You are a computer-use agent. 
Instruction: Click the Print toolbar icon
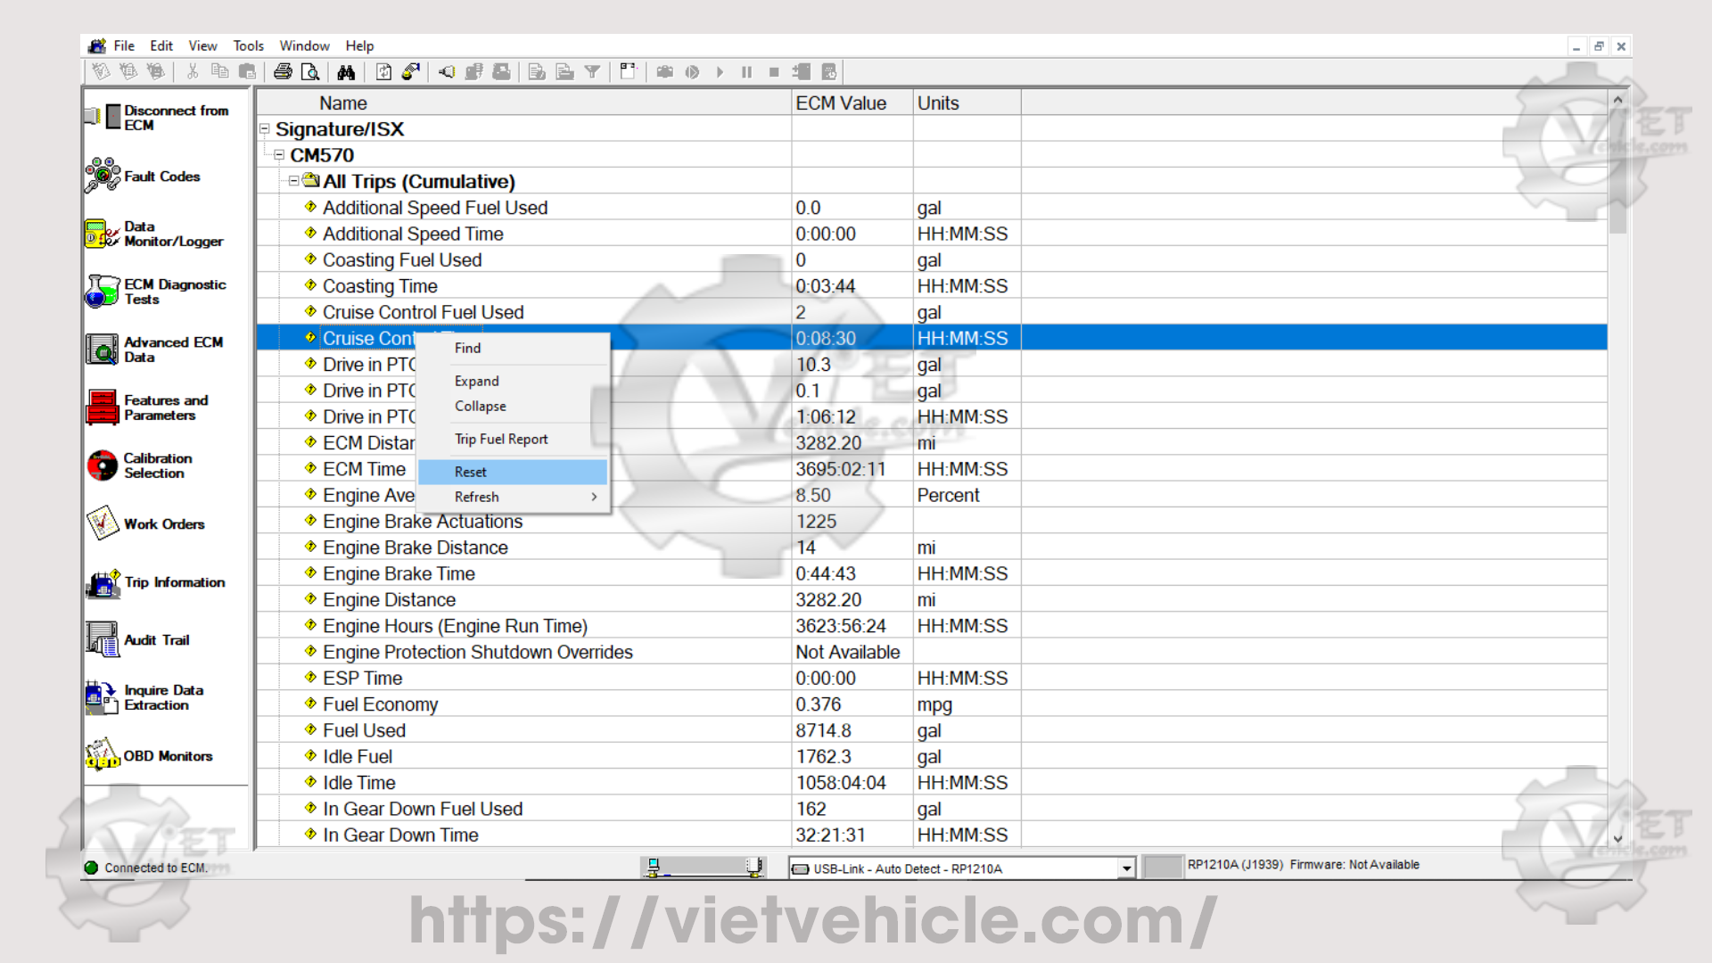point(283,72)
